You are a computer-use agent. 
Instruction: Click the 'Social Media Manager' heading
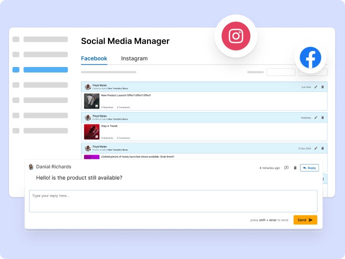tap(125, 41)
